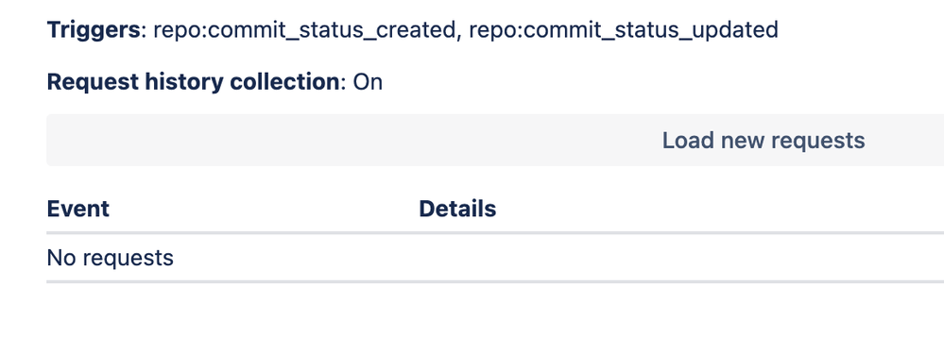Screen dimensions: 944x355
Task: Click the repo:commit_status_updated trigger text
Action: coord(624,29)
